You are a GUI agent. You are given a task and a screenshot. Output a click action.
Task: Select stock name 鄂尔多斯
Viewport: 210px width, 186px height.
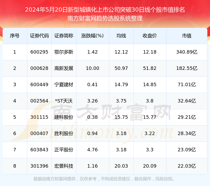64,52
